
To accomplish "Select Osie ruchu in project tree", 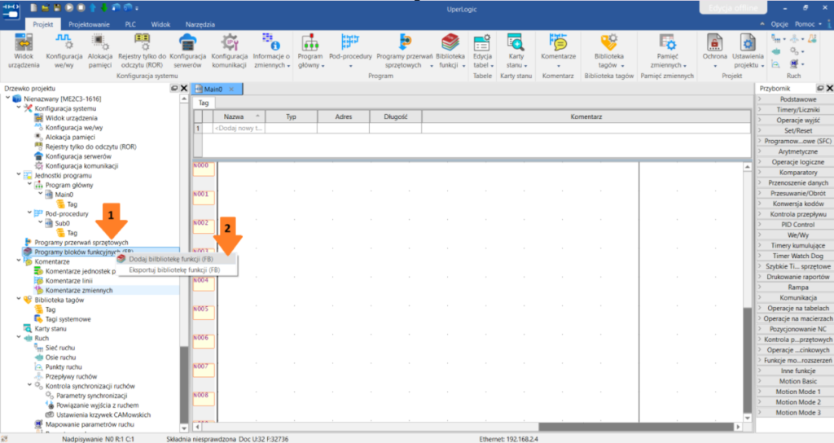I will point(60,357).
